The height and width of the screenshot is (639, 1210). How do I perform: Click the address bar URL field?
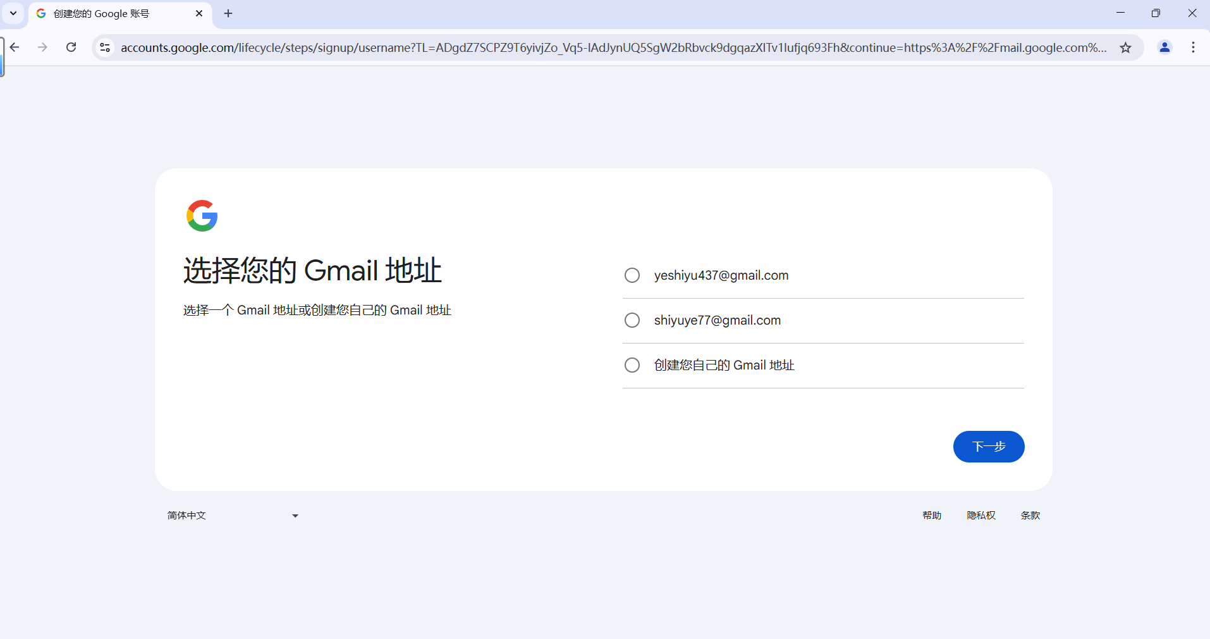pyautogui.click(x=613, y=47)
